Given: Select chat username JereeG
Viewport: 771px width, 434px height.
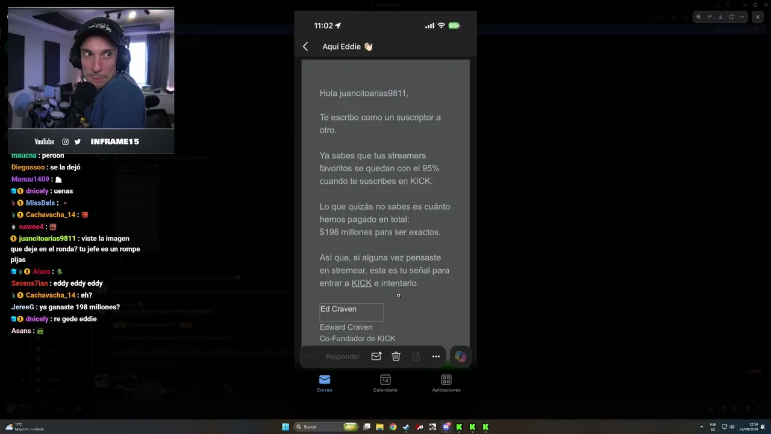Looking at the screenshot, I should [23, 307].
